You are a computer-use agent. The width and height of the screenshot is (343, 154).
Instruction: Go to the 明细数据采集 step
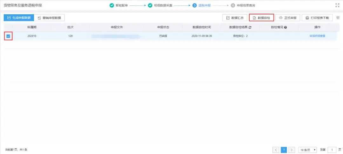tap(160, 5)
